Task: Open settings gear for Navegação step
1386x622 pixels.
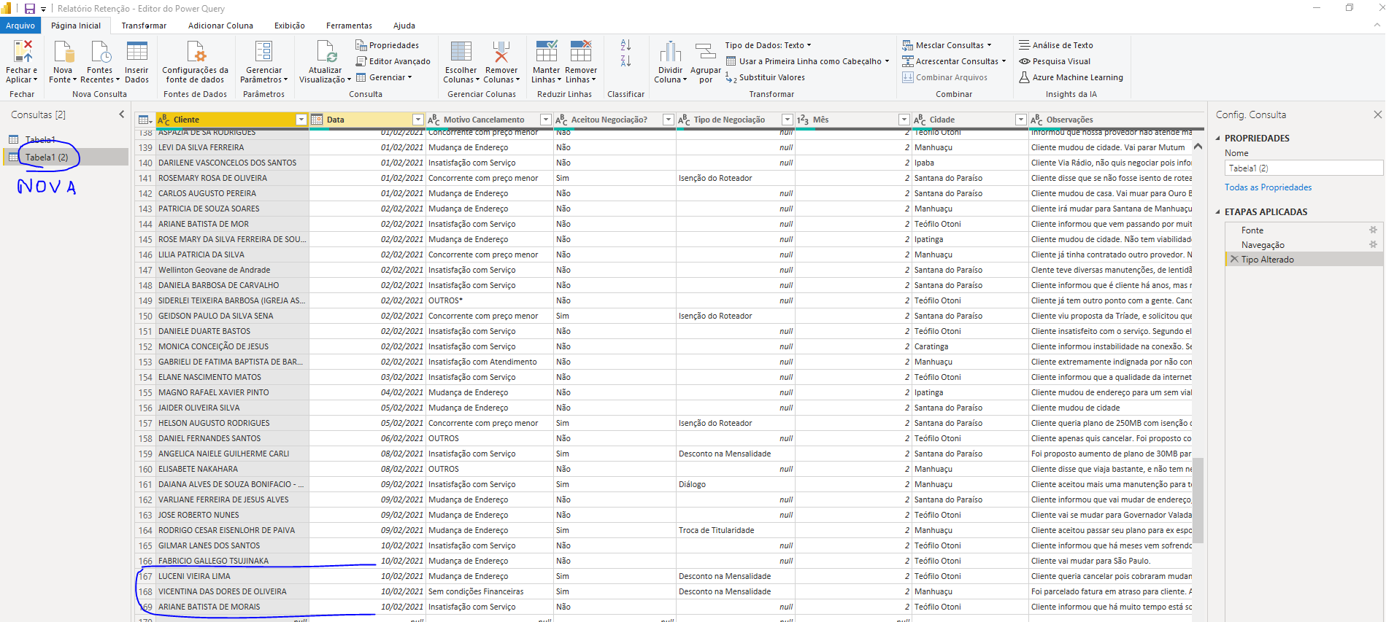Action: (x=1373, y=244)
